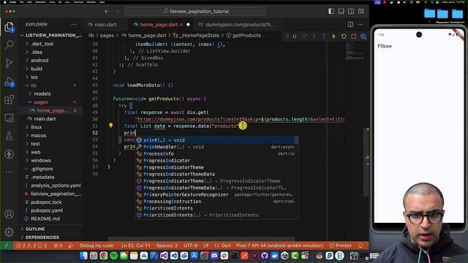Expand the ios folder
The image size is (468, 263).
[27, 77]
